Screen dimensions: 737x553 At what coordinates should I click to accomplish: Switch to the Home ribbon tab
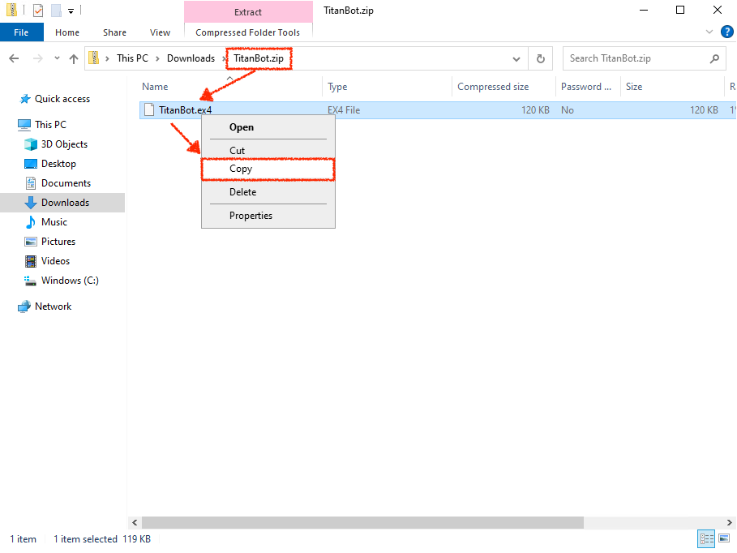pyautogui.click(x=67, y=32)
